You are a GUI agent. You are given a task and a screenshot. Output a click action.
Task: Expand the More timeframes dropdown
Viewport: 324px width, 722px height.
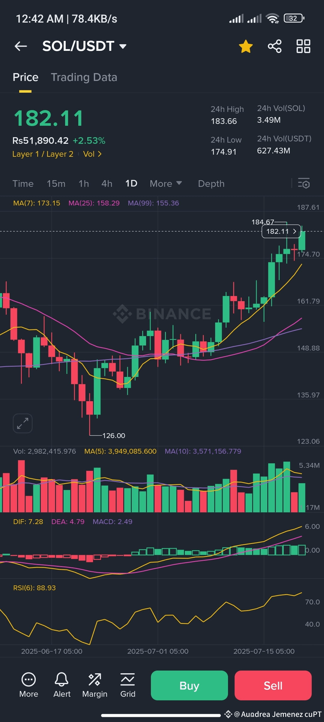tap(166, 184)
